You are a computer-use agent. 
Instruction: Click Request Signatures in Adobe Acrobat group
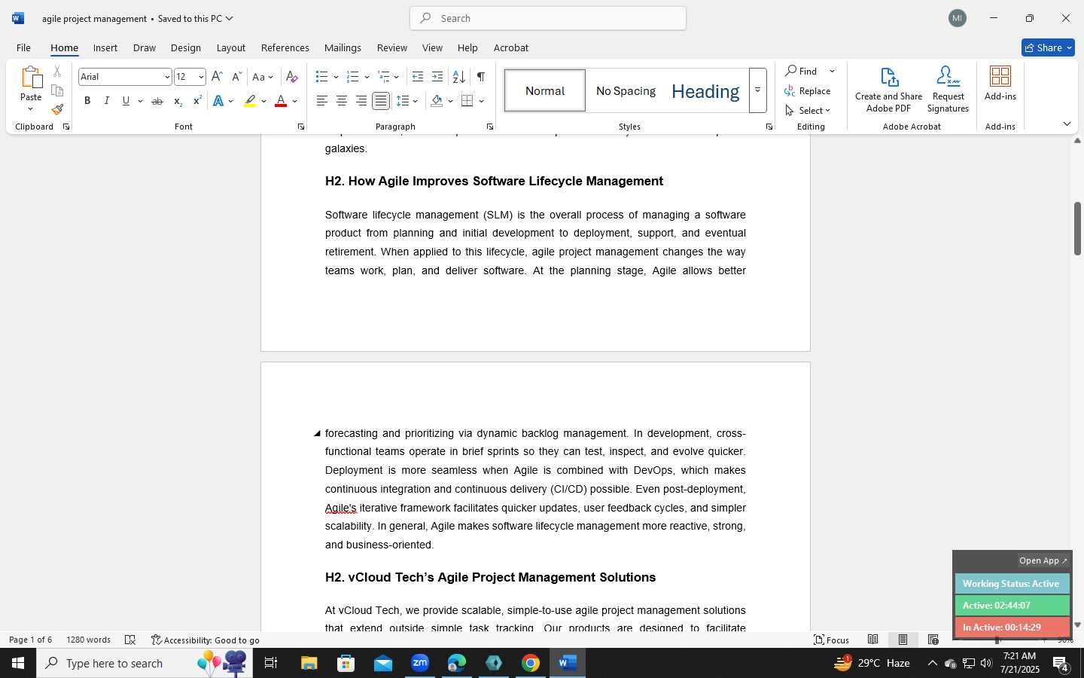point(948,90)
